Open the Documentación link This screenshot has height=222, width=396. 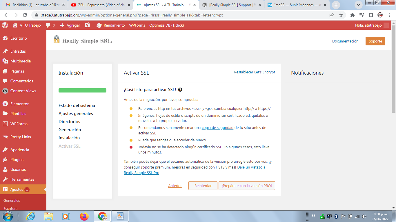[345, 41]
